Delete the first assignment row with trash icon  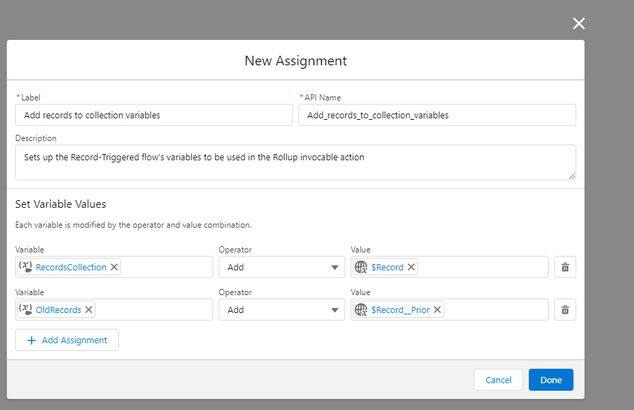565,267
